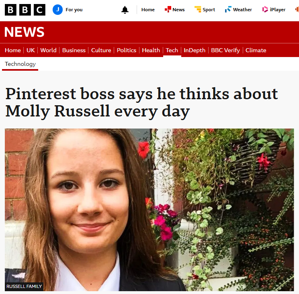Open the For you link
Image resolution: width=299 pixels, height=294 pixels.
coord(74,10)
